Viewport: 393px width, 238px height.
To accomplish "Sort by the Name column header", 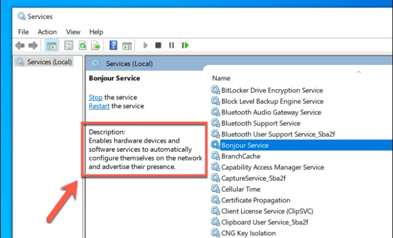I will (x=221, y=78).
